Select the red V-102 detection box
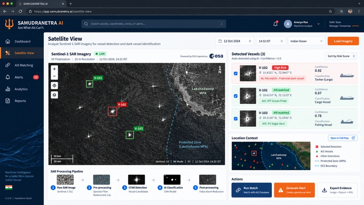 point(112,112)
